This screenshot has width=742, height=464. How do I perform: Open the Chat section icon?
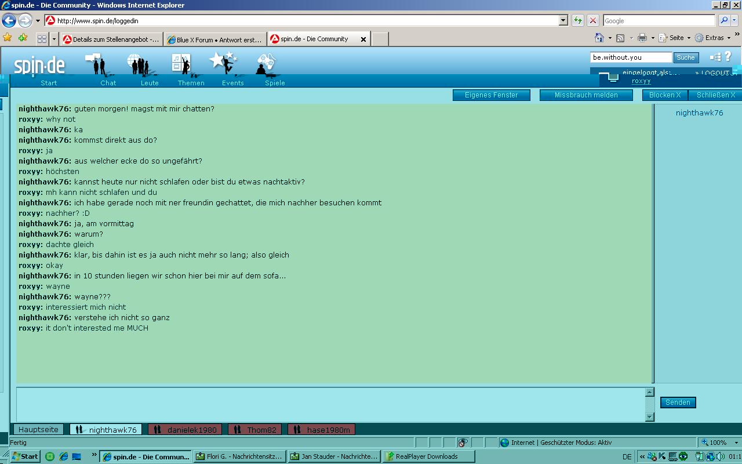[96, 64]
